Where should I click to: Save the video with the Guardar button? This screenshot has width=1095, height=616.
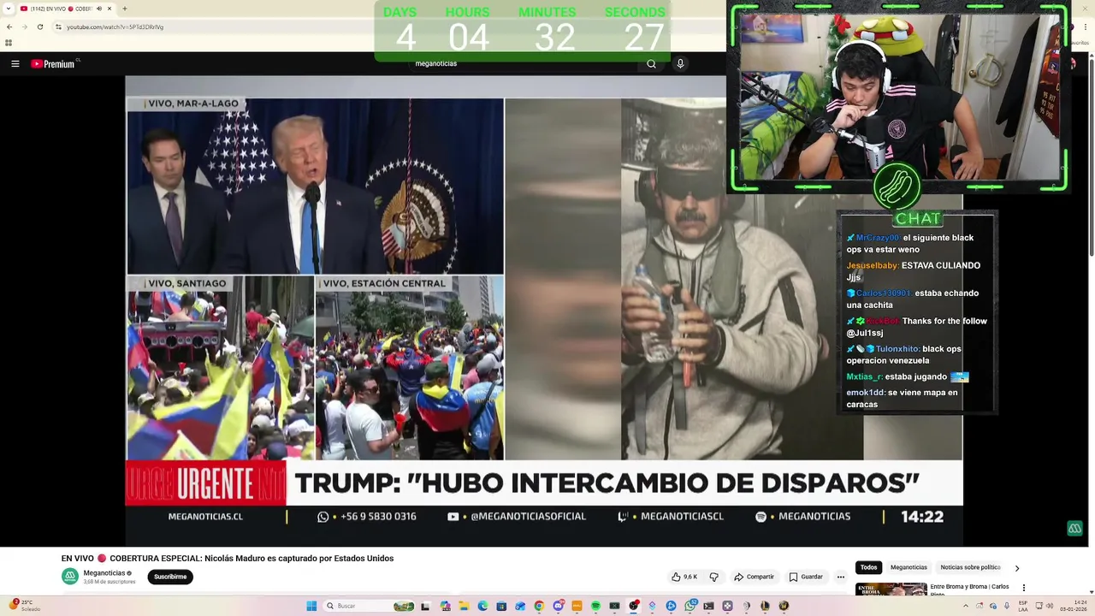[x=806, y=577]
